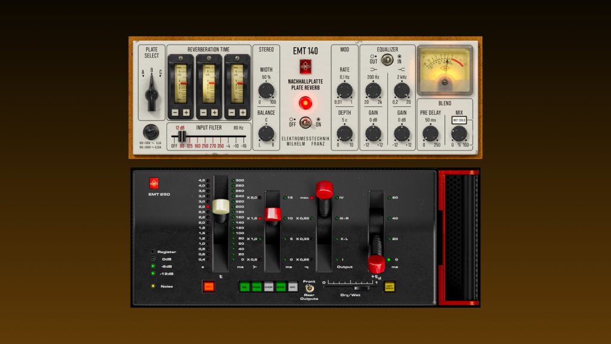This screenshot has width=611, height=344.
Task: Click the yellow Noise indicator LED
Action: (153, 286)
